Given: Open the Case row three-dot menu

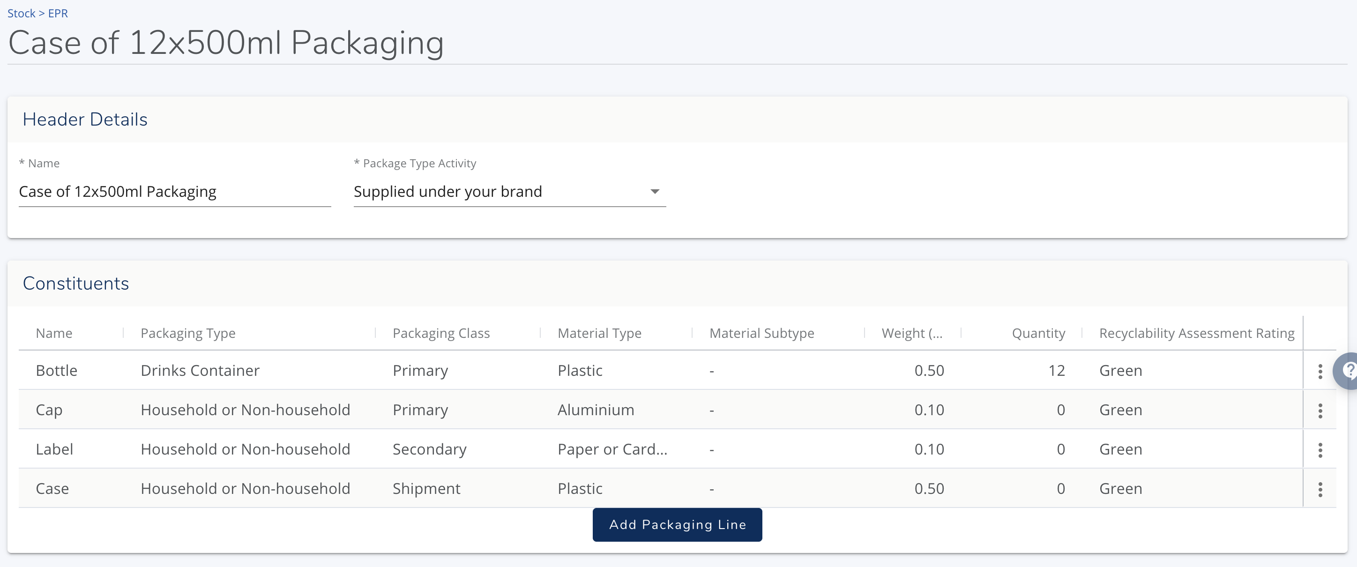Looking at the screenshot, I should click(1320, 489).
